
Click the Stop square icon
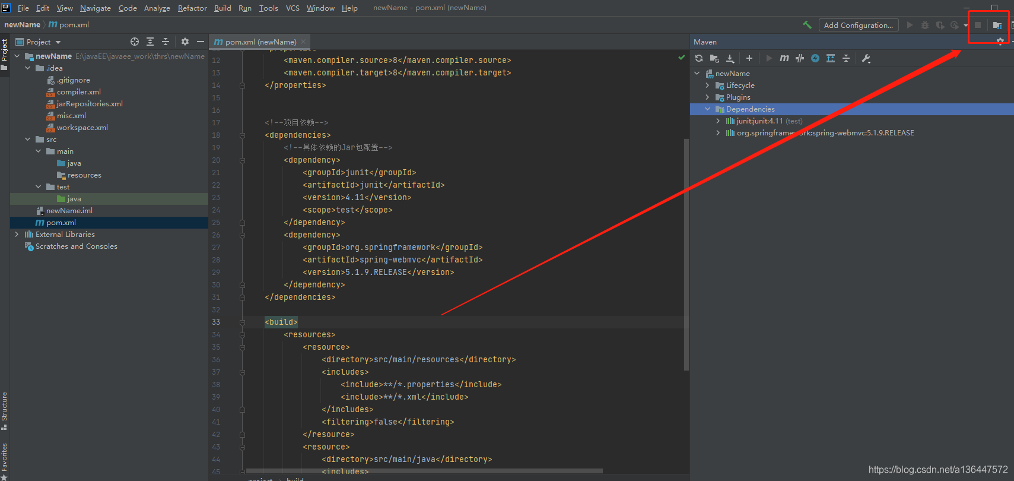pyautogui.click(x=978, y=25)
